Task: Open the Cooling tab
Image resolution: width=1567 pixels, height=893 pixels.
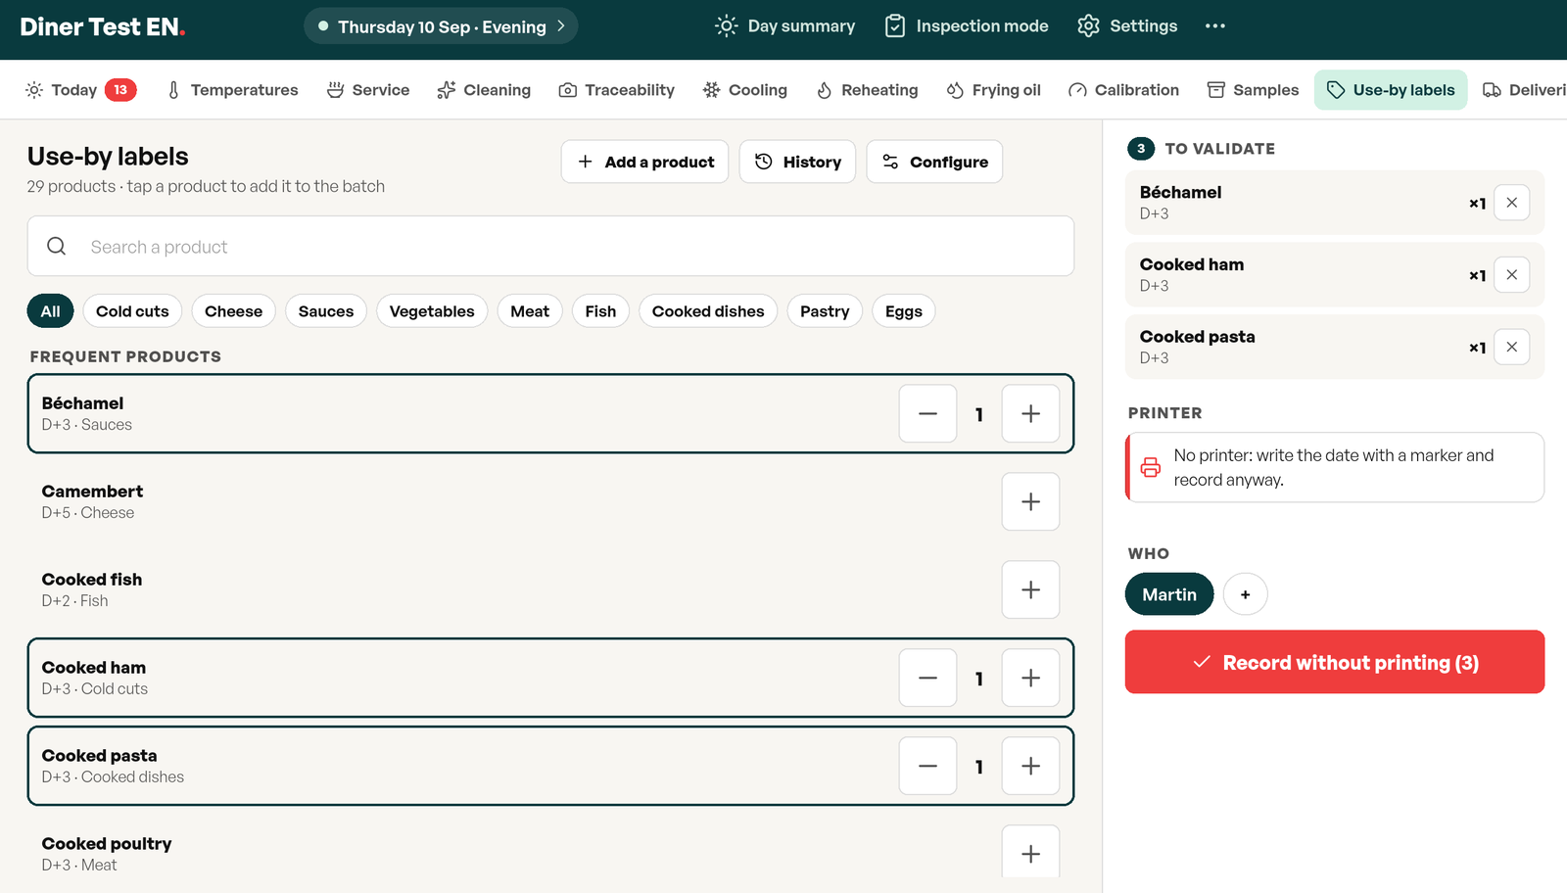Action: (745, 90)
